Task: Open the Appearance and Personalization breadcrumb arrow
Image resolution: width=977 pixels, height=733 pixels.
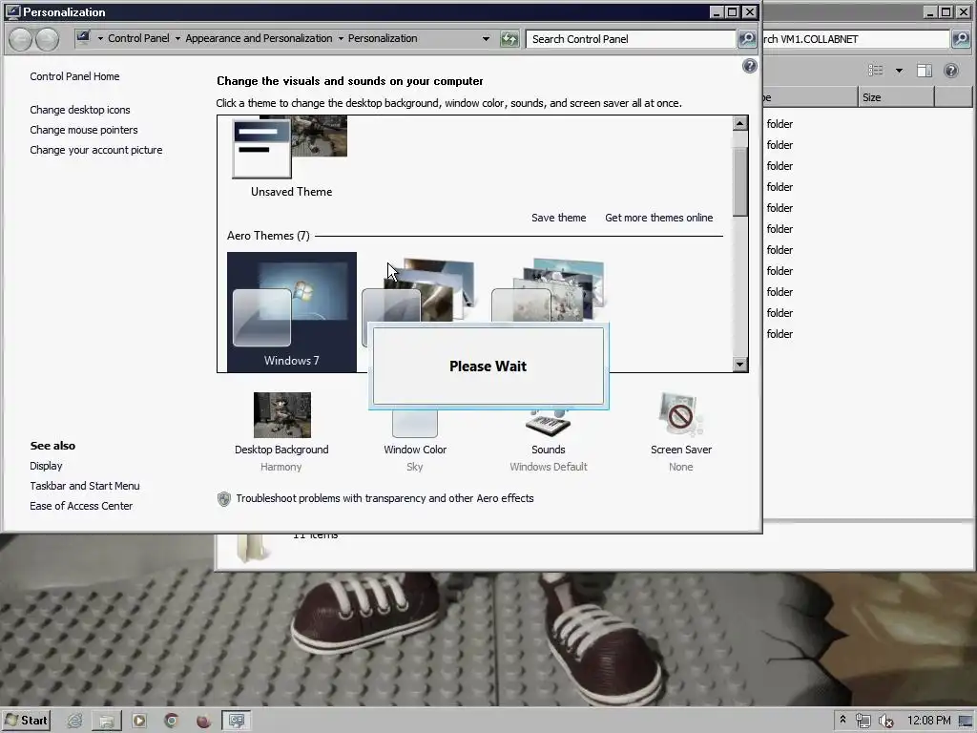Action: (341, 38)
